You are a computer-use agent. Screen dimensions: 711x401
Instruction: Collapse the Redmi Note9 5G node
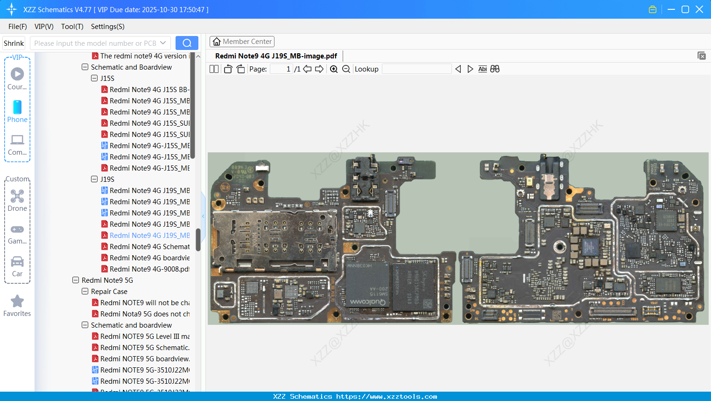pos(76,280)
